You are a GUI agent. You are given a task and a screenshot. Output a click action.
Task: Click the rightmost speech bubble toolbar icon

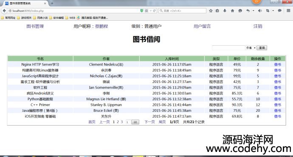tap(280, 11)
